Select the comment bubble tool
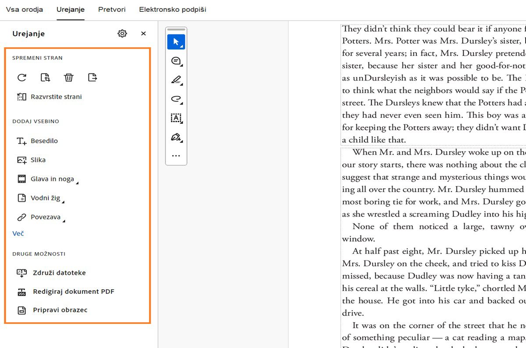526x348 pixels. click(176, 61)
